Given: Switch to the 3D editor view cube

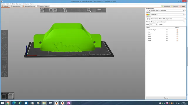Looking at the screenshot, I should click(4, 96).
